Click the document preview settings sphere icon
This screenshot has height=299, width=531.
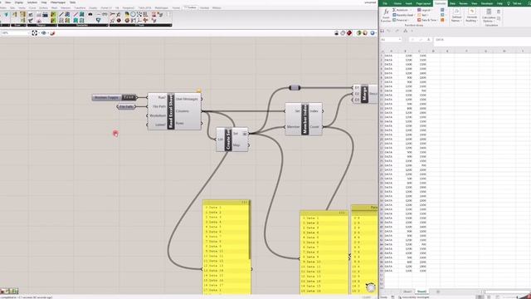pyautogui.click(x=365, y=33)
